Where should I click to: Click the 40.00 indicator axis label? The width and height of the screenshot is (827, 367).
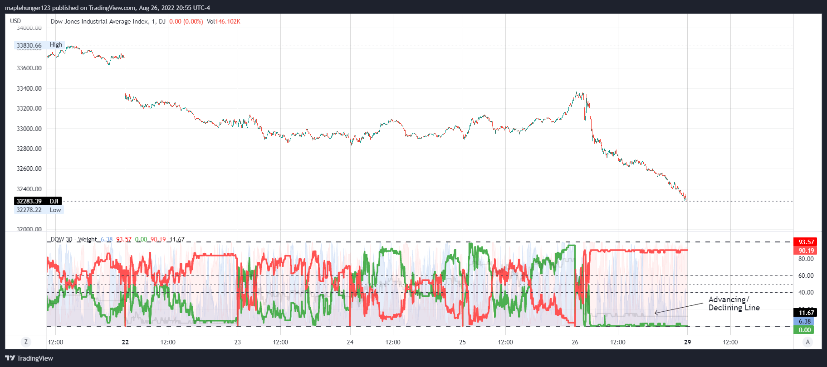click(x=806, y=292)
